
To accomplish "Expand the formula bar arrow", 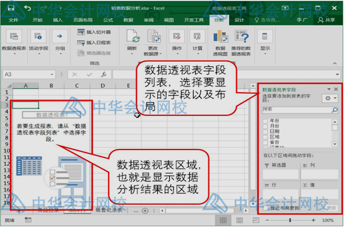I will [x=337, y=74].
